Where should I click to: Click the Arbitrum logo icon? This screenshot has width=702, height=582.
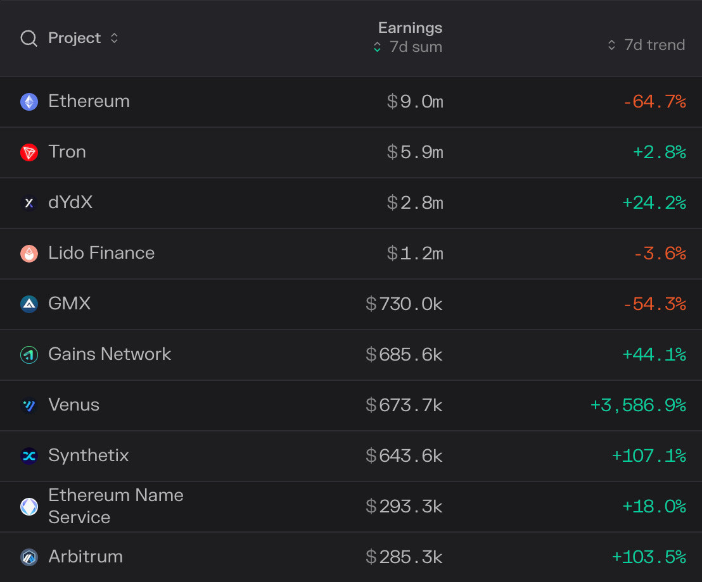(29, 557)
